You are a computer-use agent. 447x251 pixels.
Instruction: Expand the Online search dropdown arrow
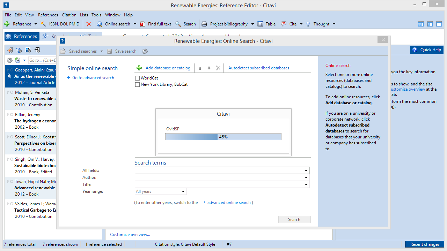tap(134, 24)
